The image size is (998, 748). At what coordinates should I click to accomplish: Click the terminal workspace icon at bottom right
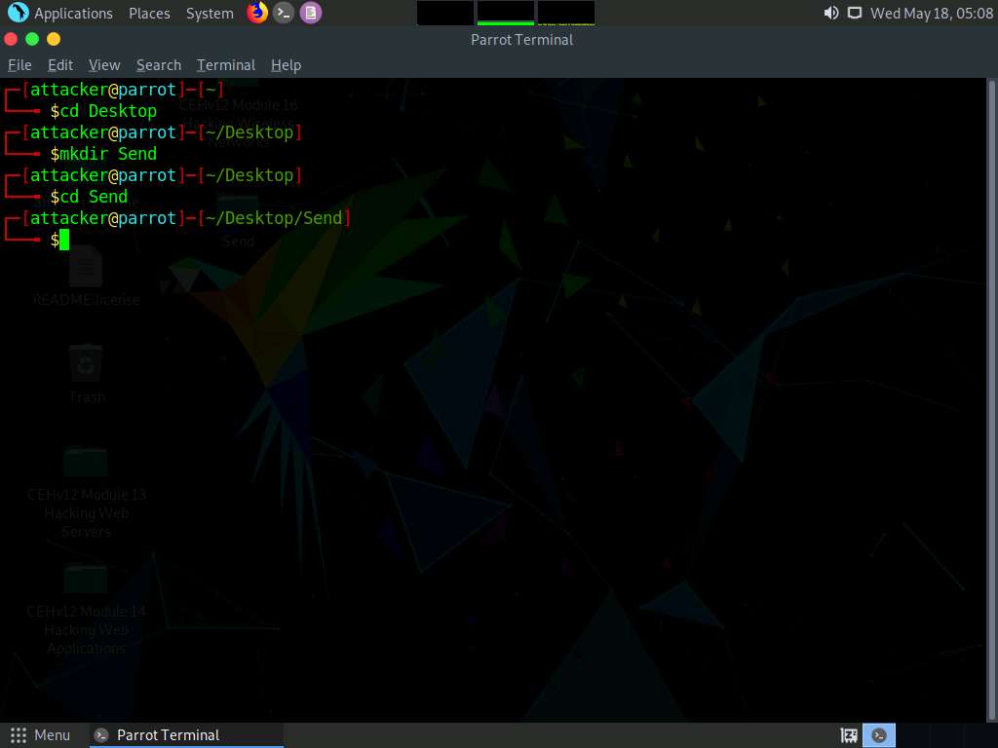pyautogui.click(x=880, y=735)
